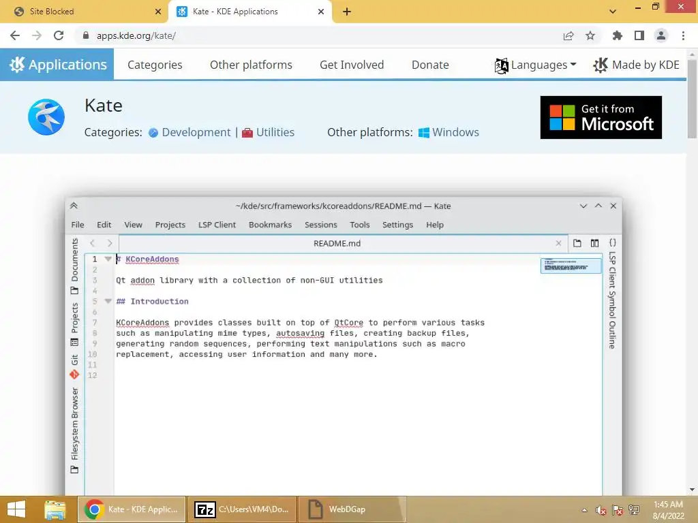
Task: Click the muted volume tray icon
Action: click(601, 510)
